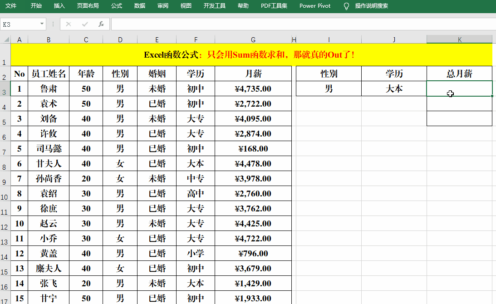Click 中专 education cell for 孙尚香
This screenshot has height=304, width=496.
coord(196,178)
